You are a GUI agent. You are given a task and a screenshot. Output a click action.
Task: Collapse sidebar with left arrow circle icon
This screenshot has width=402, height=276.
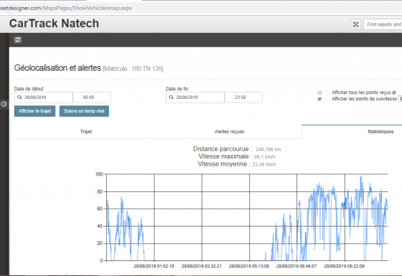tap(4, 104)
